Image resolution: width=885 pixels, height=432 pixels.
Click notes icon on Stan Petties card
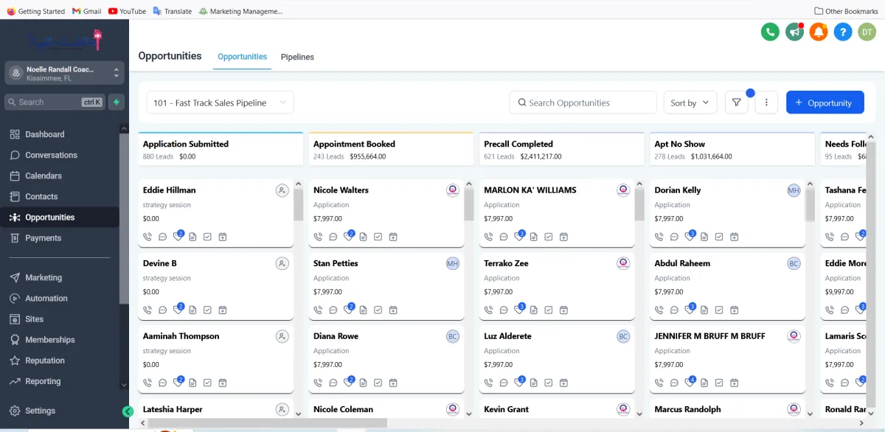click(x=363, y=310)
